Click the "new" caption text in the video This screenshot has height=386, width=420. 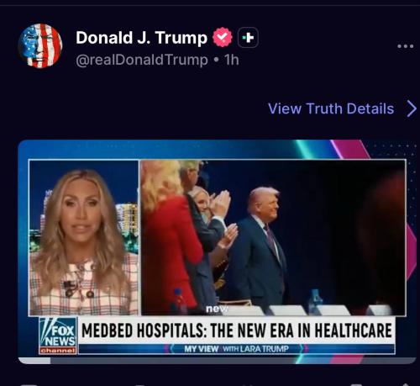tap(217, 309)
